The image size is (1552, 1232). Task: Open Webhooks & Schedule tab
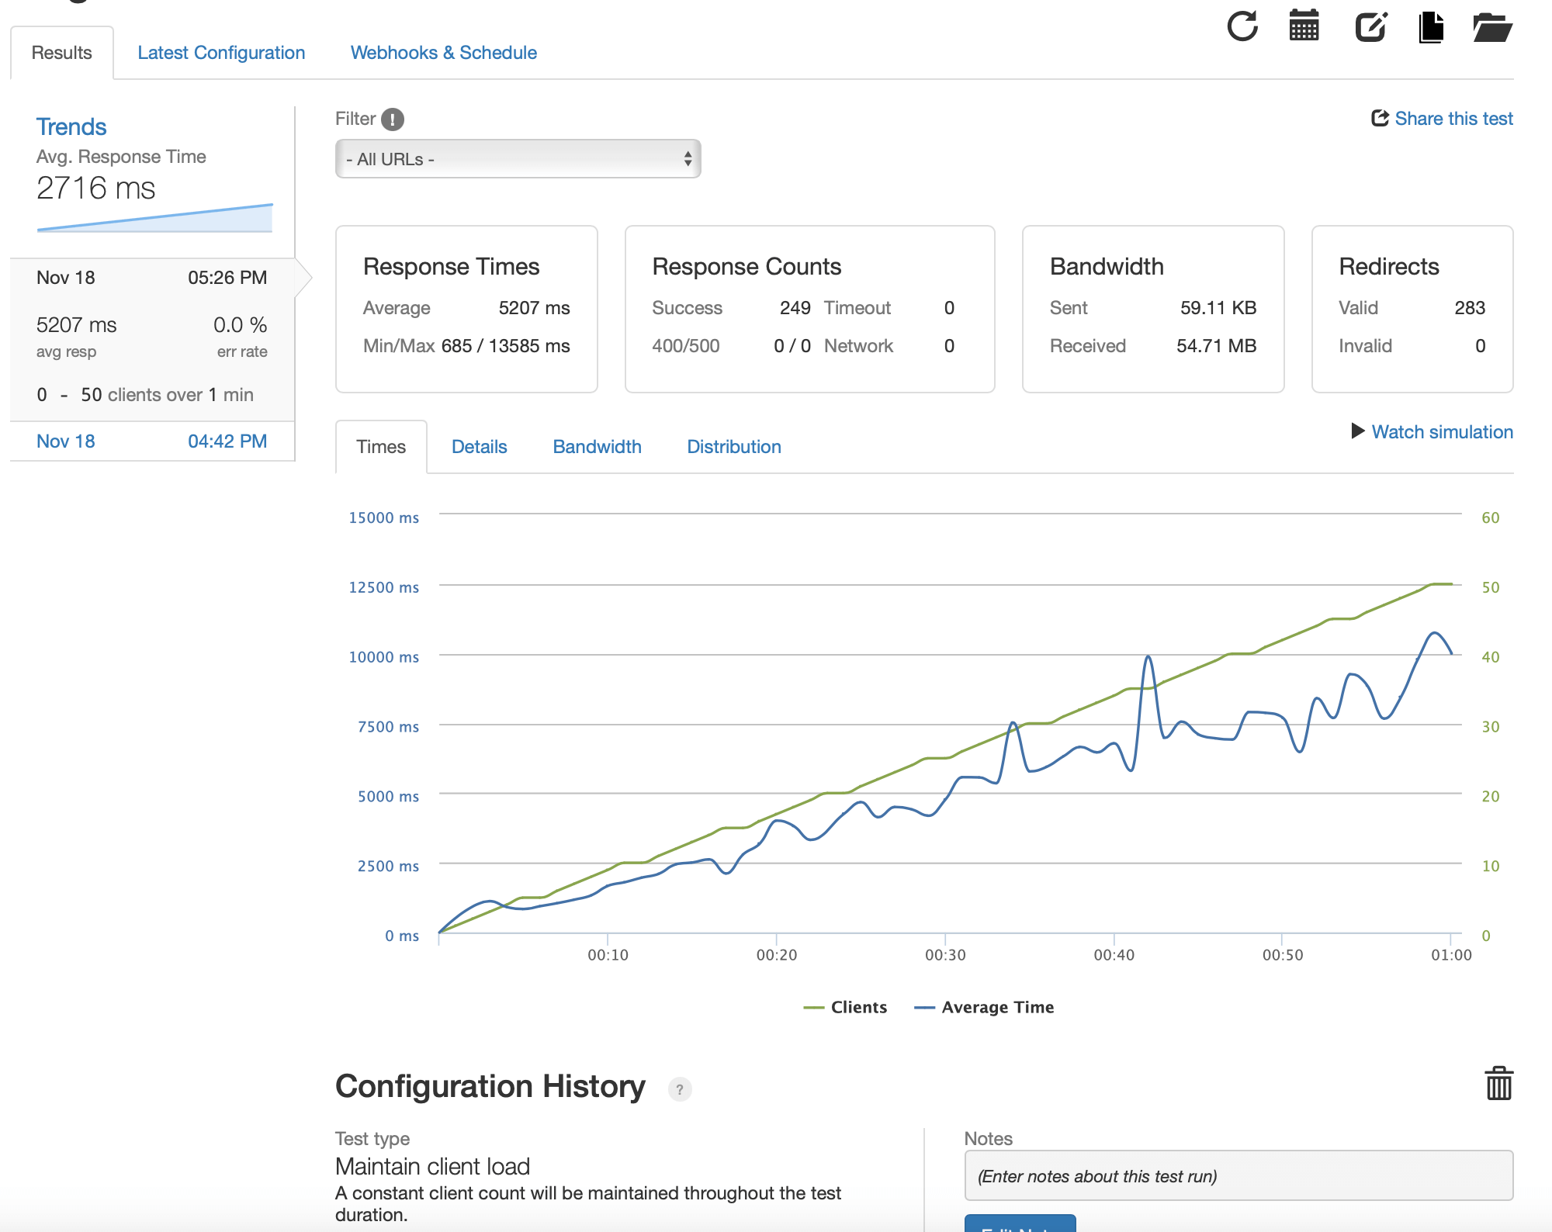pos(443,53)
